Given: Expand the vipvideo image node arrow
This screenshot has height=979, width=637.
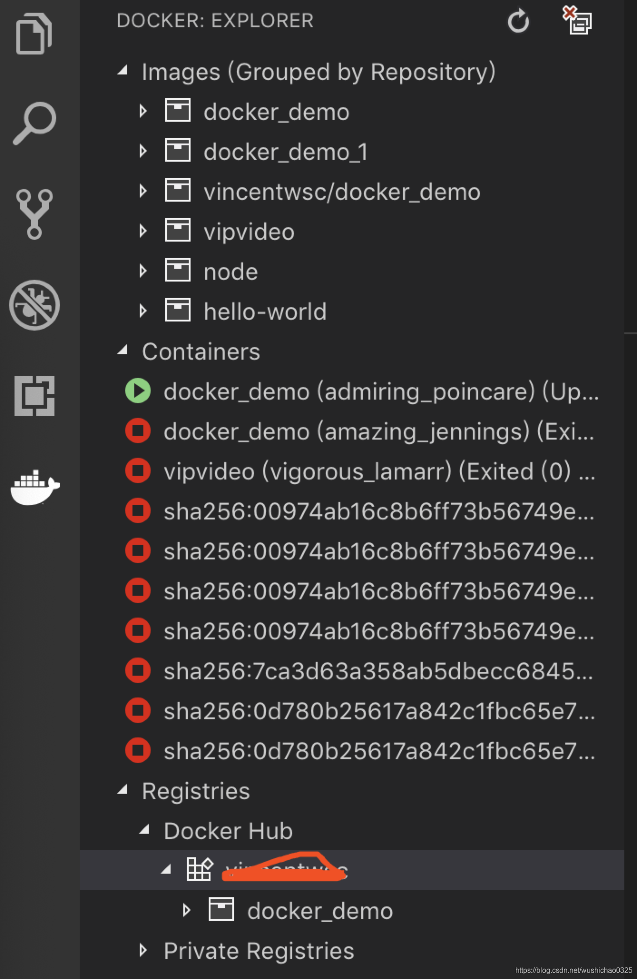Looking at the screenshot, I should pyautogui.click(x=143, y=231).
